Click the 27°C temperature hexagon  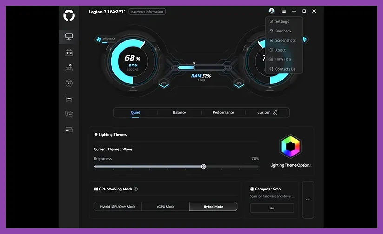click(x=164, y=84)
